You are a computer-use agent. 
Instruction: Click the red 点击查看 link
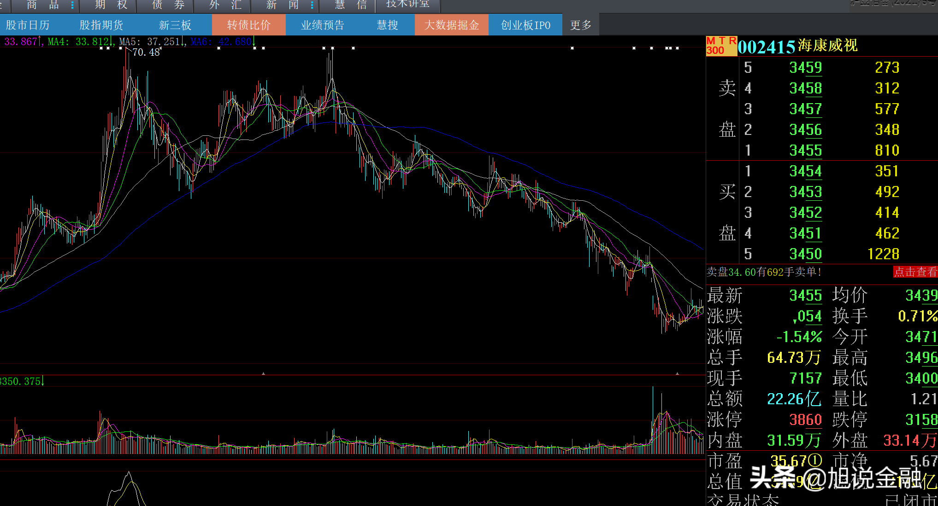tap(915, 272)
